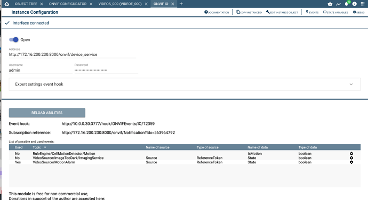
Task: Switch to the OBJECT TREE tab
Action: 26,4
